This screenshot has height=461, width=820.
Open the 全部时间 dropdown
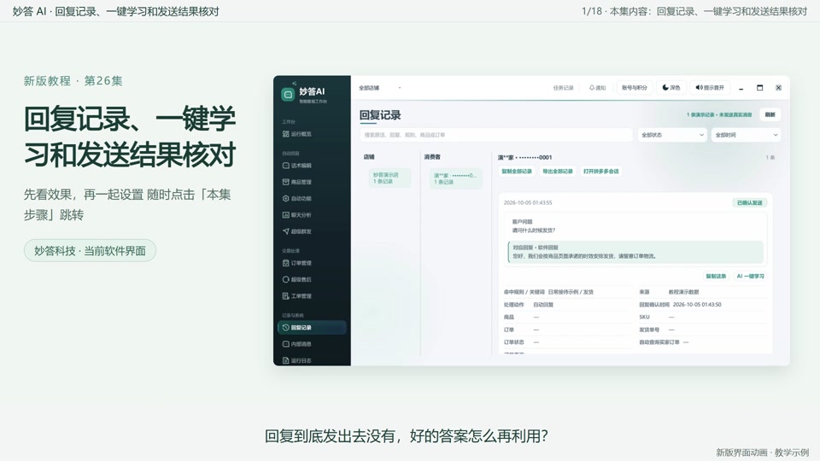(746, 135)
